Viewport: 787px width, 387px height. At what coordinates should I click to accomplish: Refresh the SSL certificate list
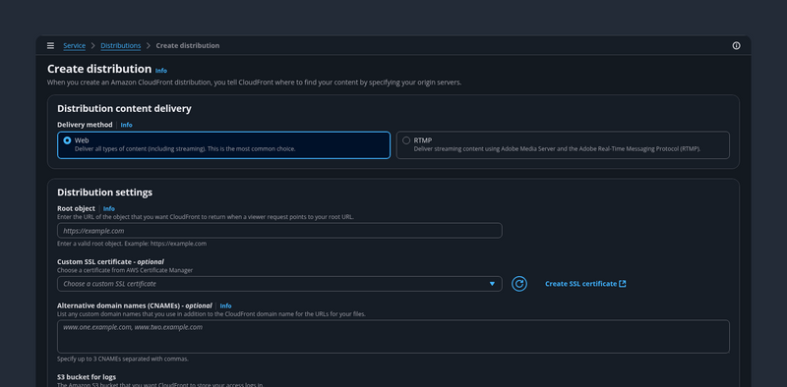click(x=519, y=284)
